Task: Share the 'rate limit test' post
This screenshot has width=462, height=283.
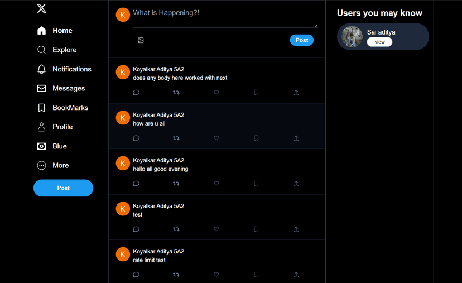Action: pyautogui.click(x=296, y=275)
